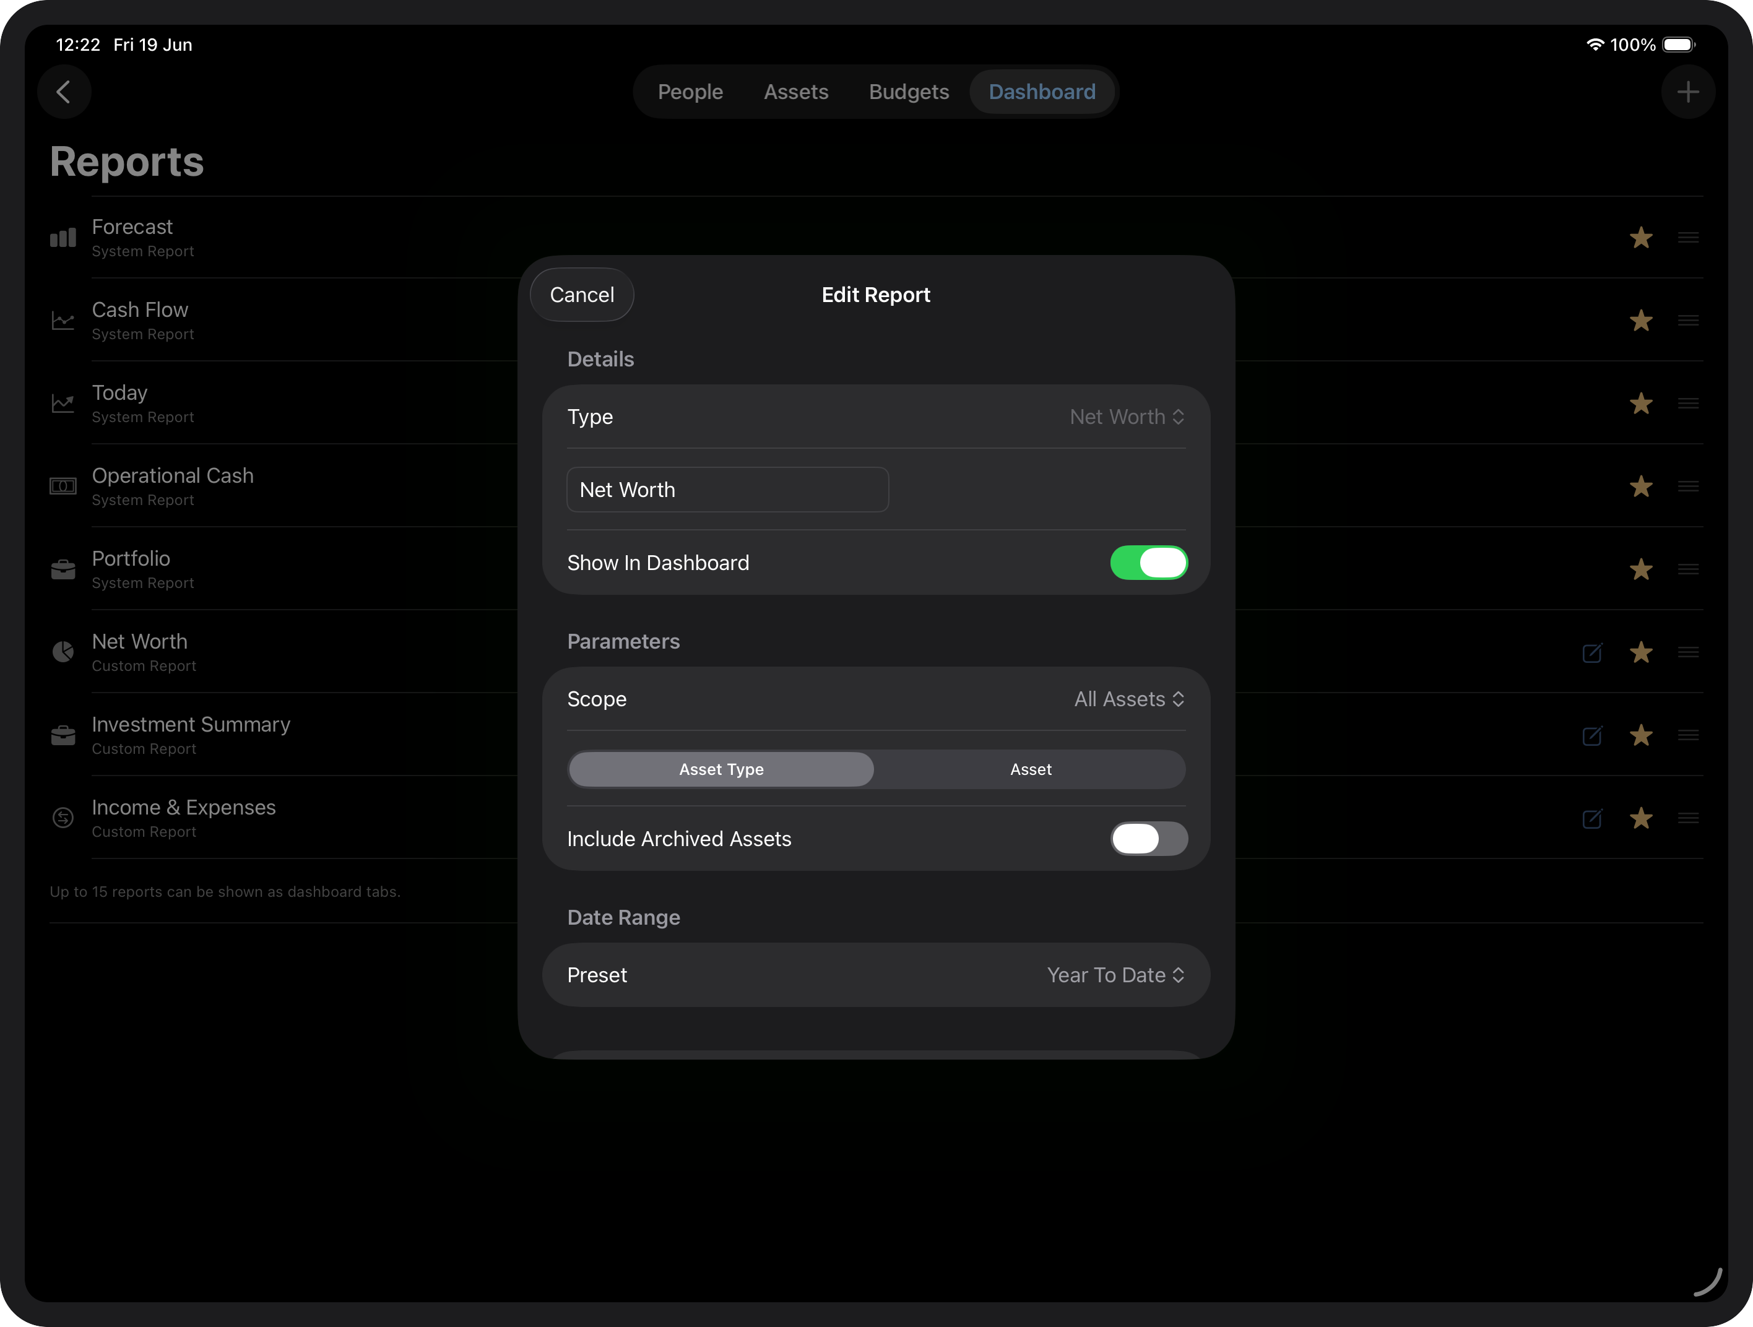The height and width of the screenshot is (1327, 1753).
Task: Open the Type dropdown showing Net Worth
Action: tap(1127, 417)
